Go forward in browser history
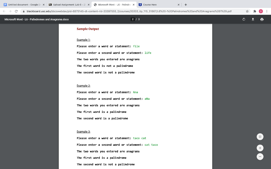The height and width of the screenshot is (169, 271). click(10, 11)
